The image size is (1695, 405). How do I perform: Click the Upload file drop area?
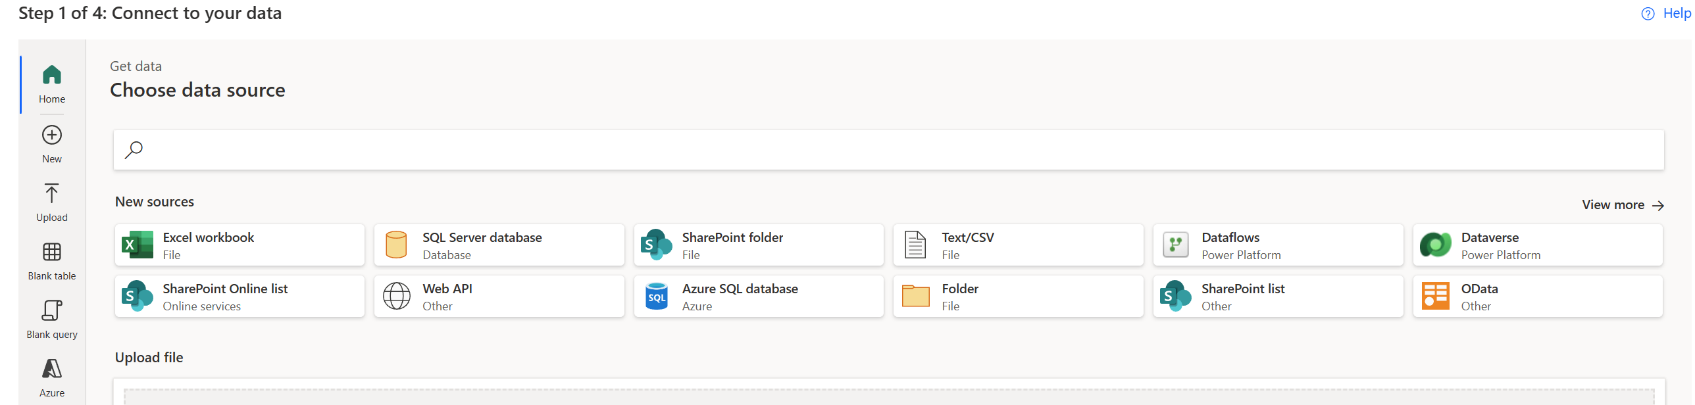(889, 396)
